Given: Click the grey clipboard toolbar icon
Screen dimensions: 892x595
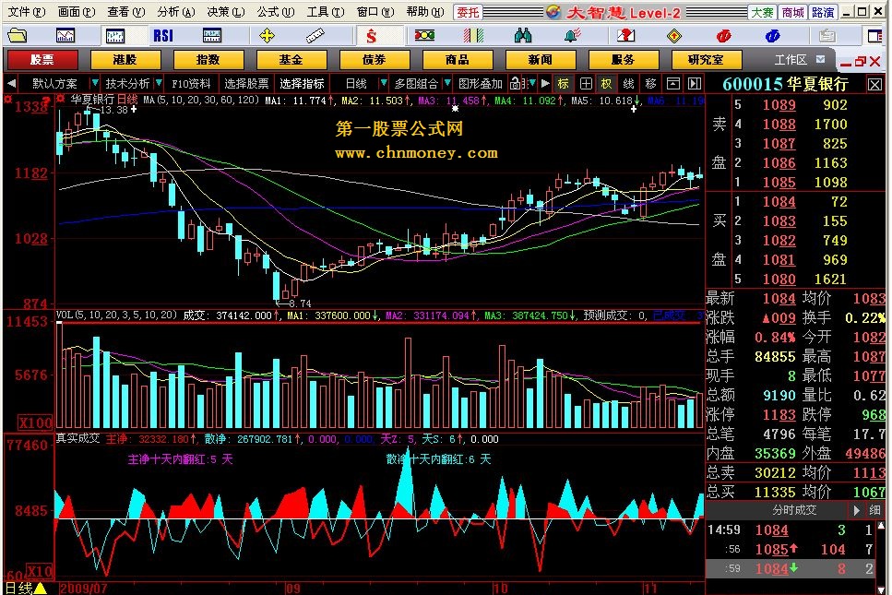Looking at the screenshot, I should pyautogui.click(x=827, y=36).
